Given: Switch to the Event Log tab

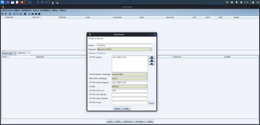Looking at the screenshot, I should pyautogui.click(x=7, y=53).
